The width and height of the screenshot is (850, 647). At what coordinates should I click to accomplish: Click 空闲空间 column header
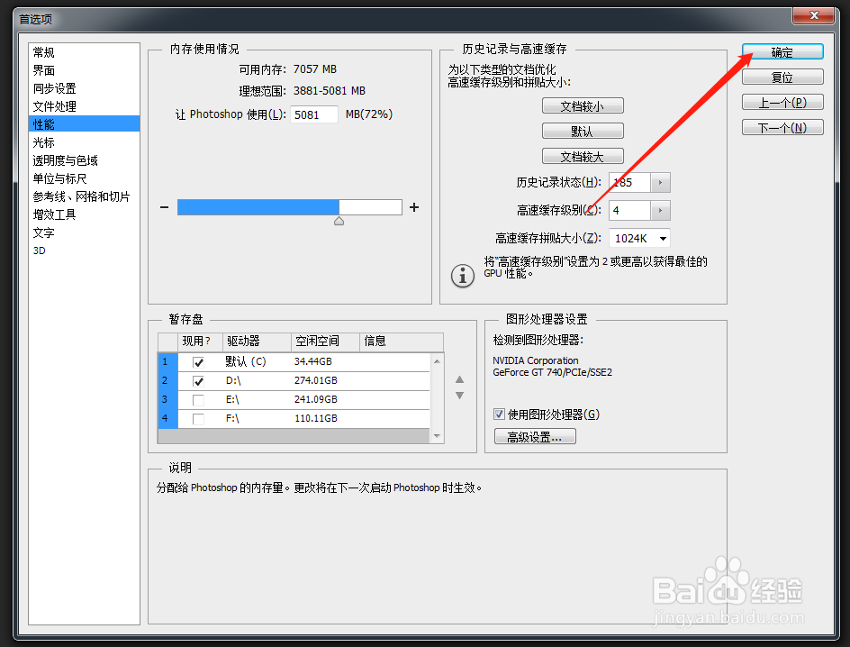click(325, 342)
